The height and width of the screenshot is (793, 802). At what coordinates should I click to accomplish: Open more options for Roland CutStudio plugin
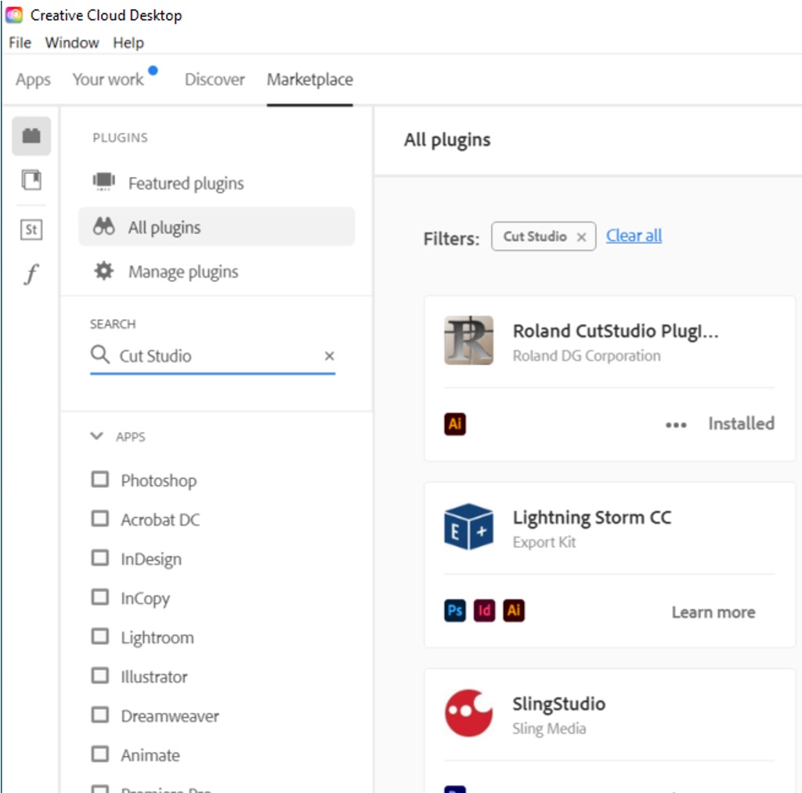click(676, 424)
